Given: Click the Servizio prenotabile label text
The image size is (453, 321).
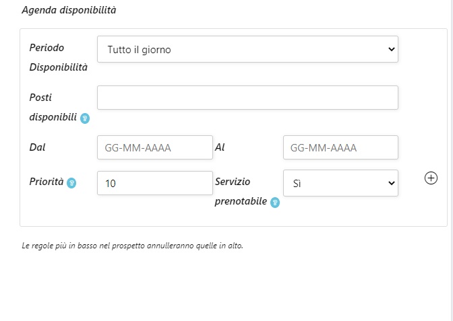Looking at the screenshot, I should pos(241,191).
